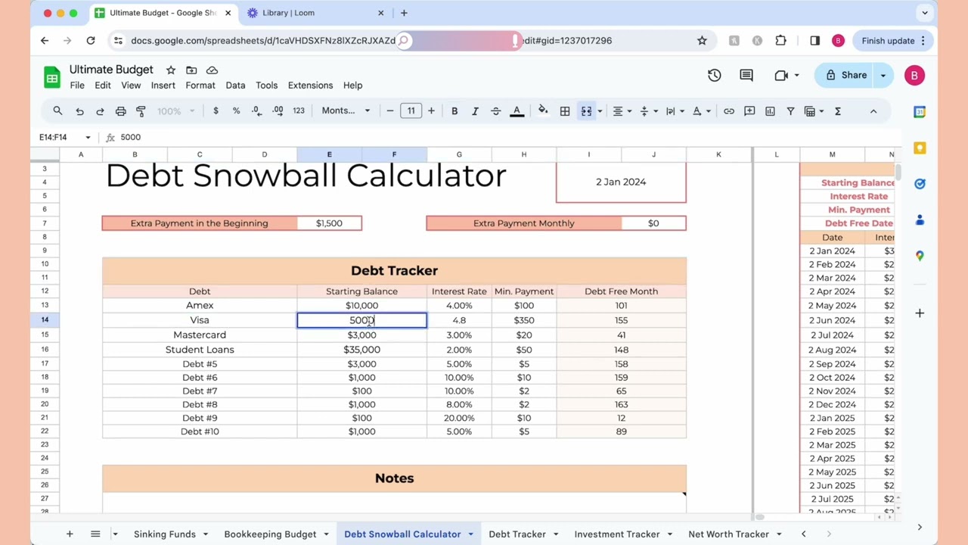Open text rotation dropdown
Screen dimensions: 968x545
[701, 111]
